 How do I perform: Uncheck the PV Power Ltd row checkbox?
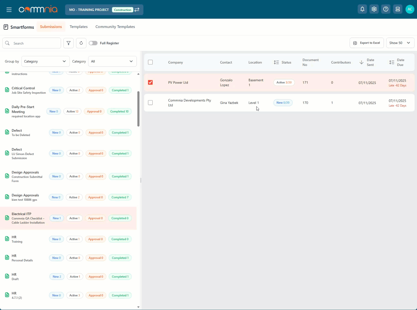150,83
